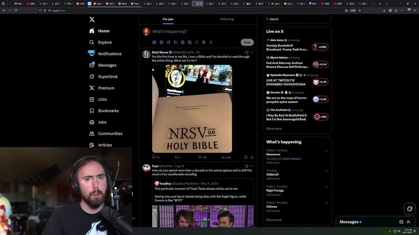Open Explore in the sidebar

(x=100, y=42)
